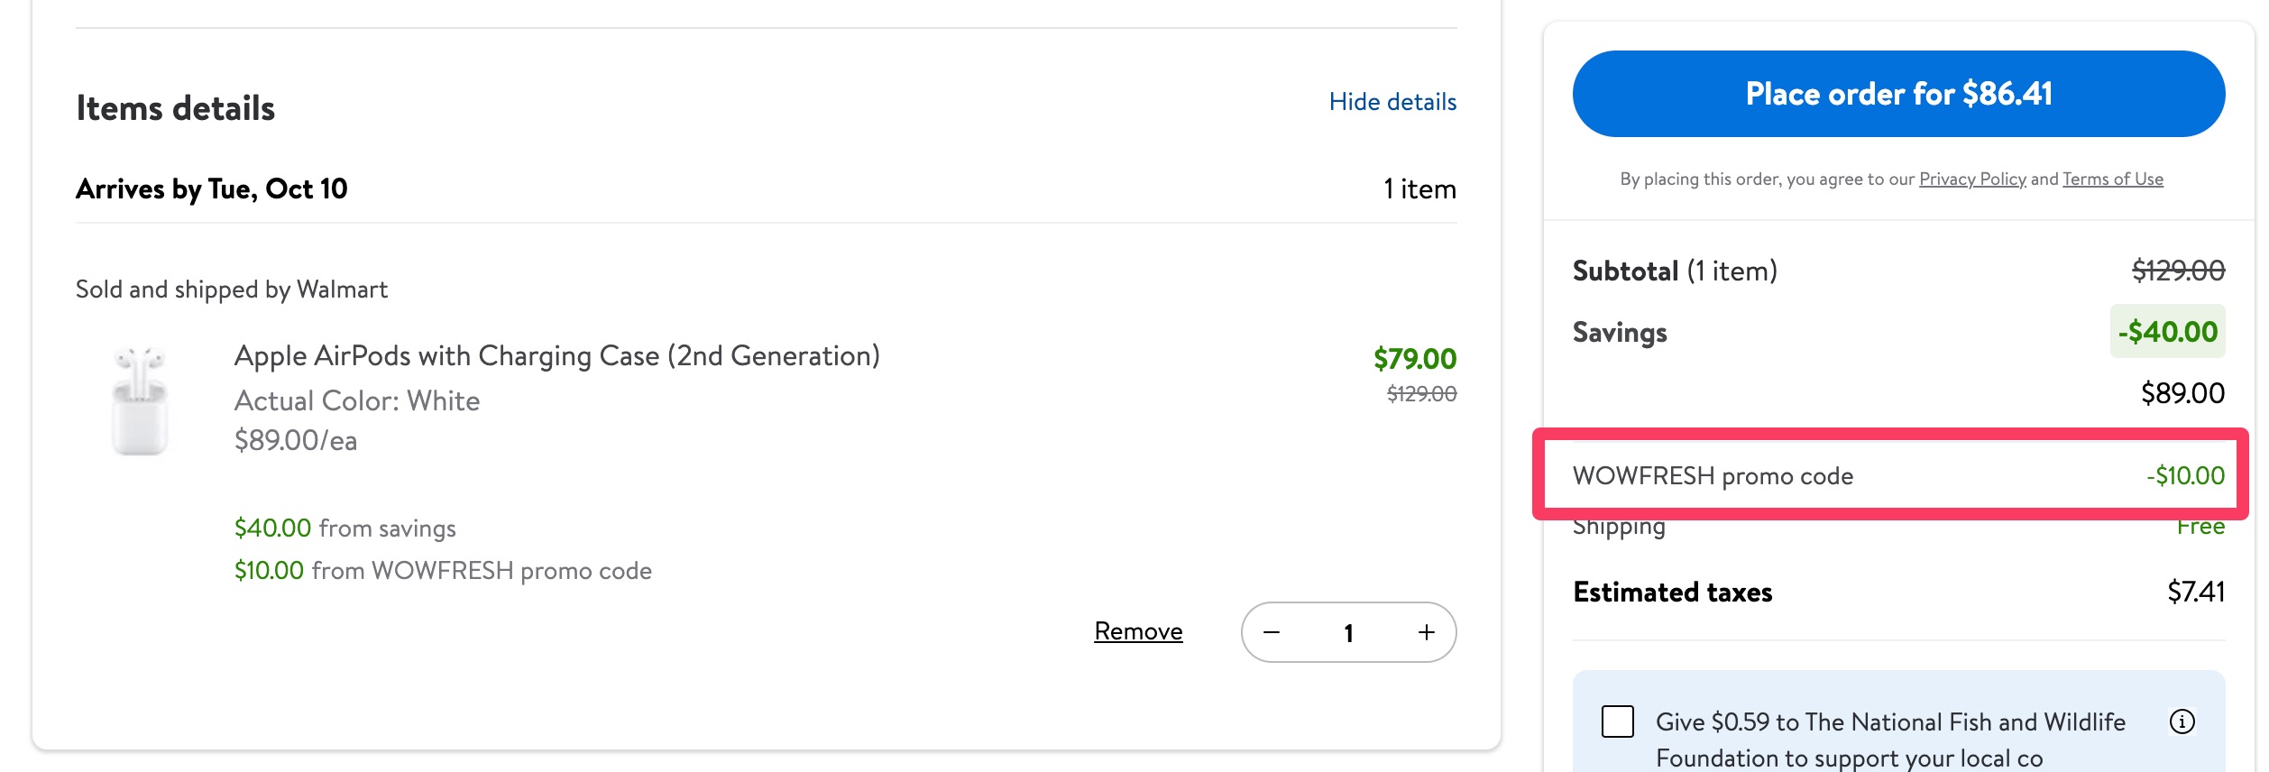Screen dimensions: 2269x772
Task: Select the plus icon to increase quantity
Action: pyautogui.click(x=1425, y=632)
